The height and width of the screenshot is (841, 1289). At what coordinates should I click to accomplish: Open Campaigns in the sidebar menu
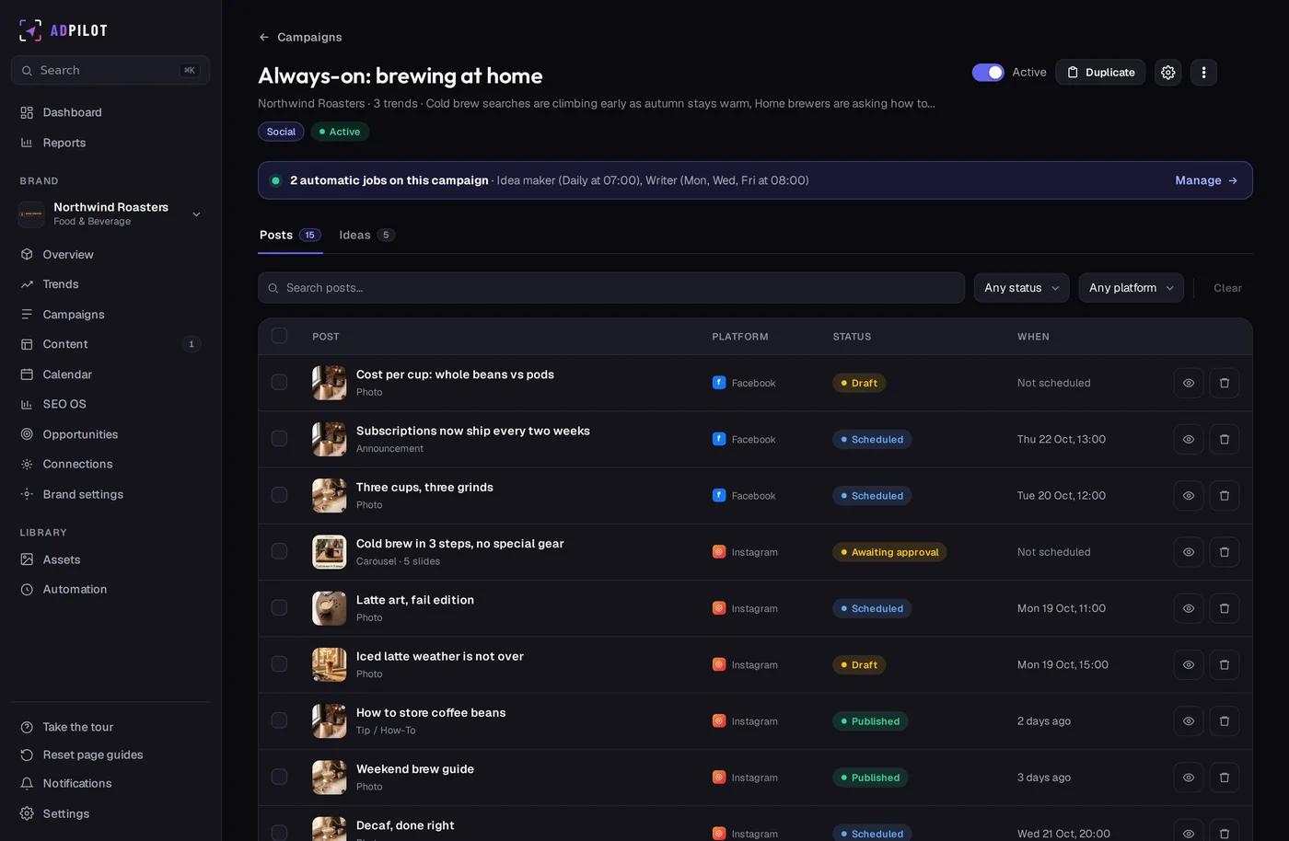tap(110, 315)
